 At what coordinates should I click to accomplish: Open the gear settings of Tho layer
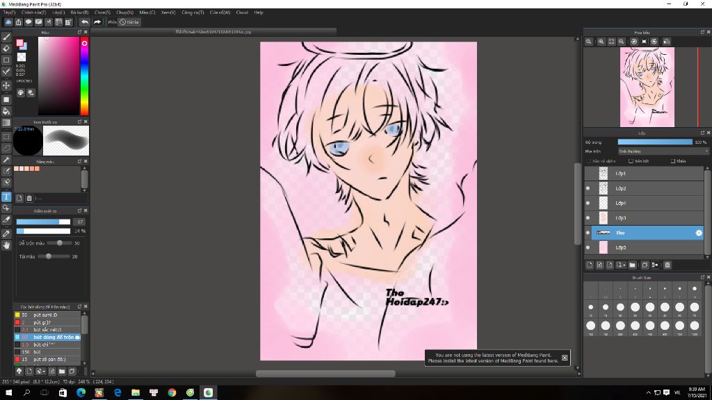click(x=698, y=233)
